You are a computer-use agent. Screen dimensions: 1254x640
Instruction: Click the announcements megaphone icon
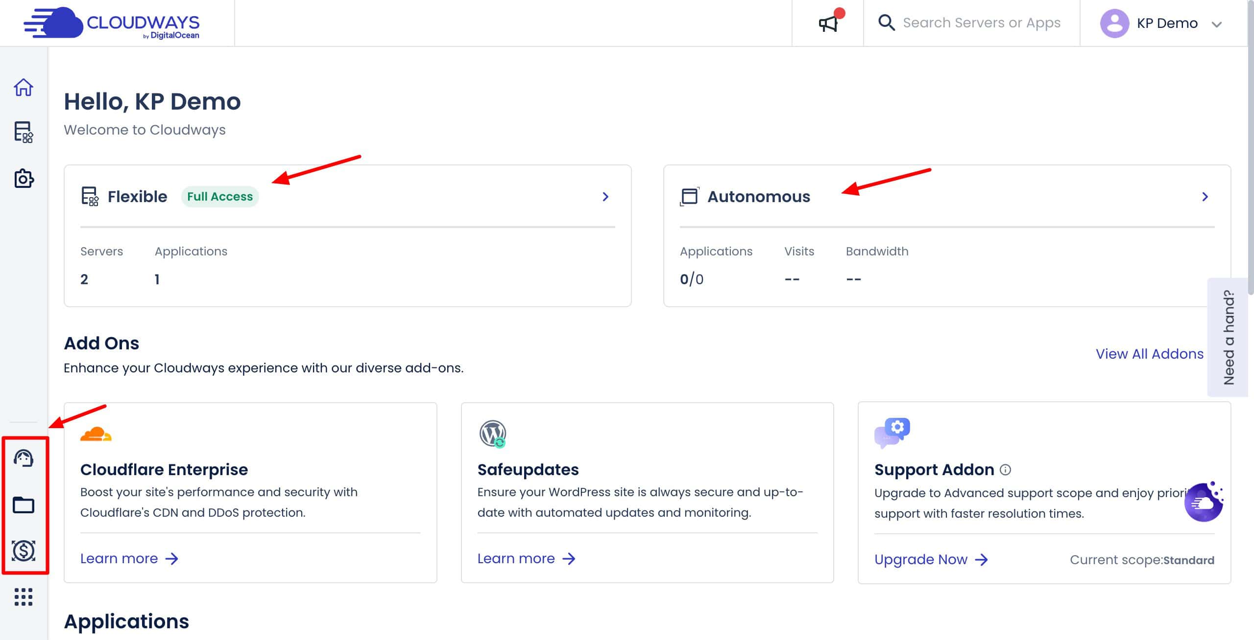click(x=828, y=23)
